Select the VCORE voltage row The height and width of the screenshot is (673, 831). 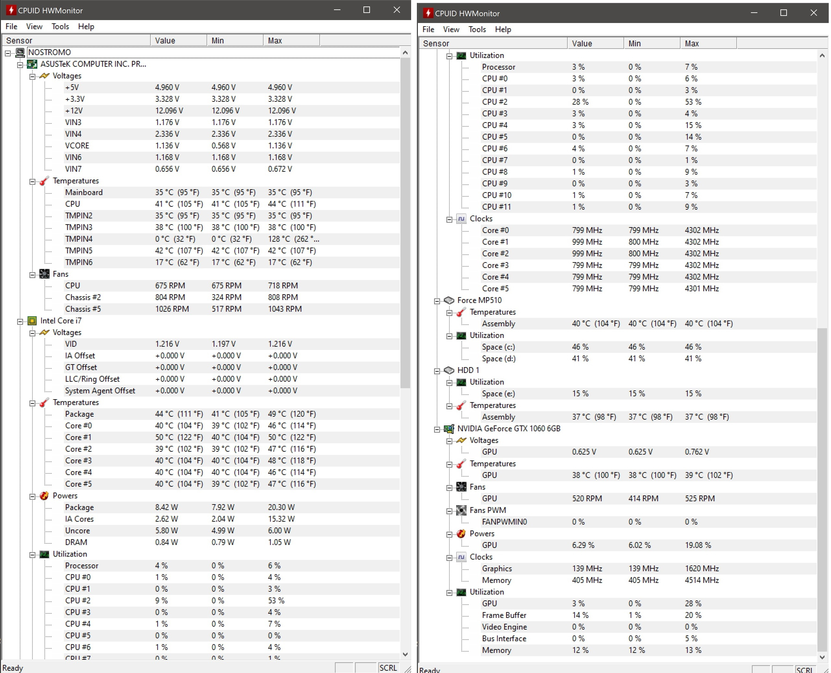tap(77, 146)
